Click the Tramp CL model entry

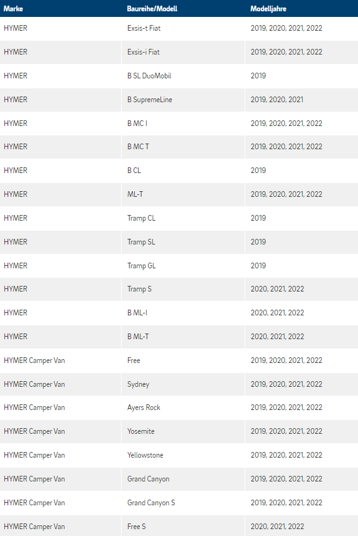coord(141,218)
